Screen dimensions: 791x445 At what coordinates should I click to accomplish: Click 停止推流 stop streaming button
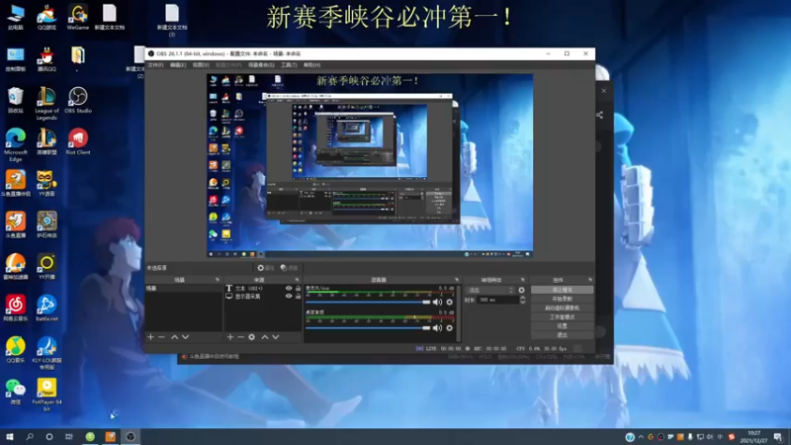pyautogui.click(x=562, y=290)
